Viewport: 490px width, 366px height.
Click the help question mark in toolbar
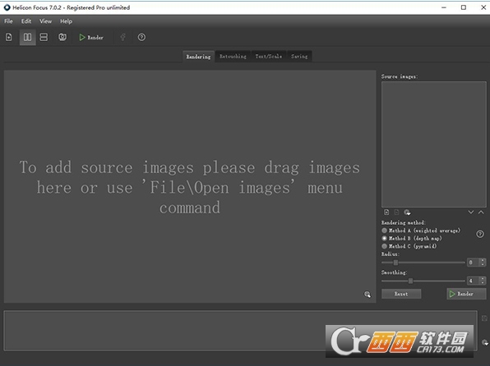click(141, 37)
